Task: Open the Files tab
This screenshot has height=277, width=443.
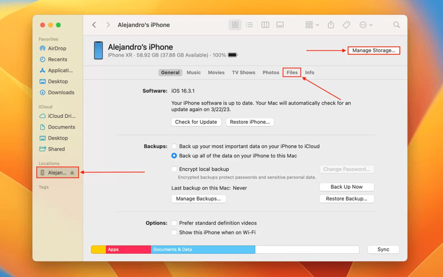Action: (x=292, y=73)
